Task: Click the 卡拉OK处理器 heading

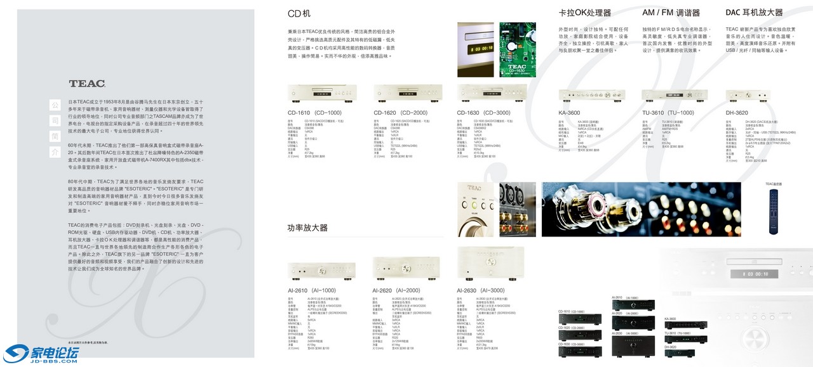Action: (x=584, y=13)
